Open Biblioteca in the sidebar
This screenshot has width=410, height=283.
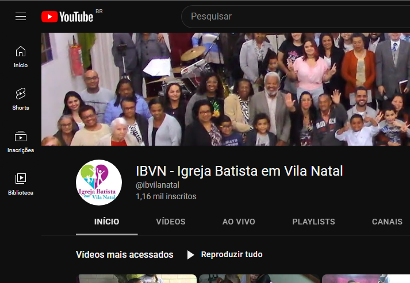[21, 184]
